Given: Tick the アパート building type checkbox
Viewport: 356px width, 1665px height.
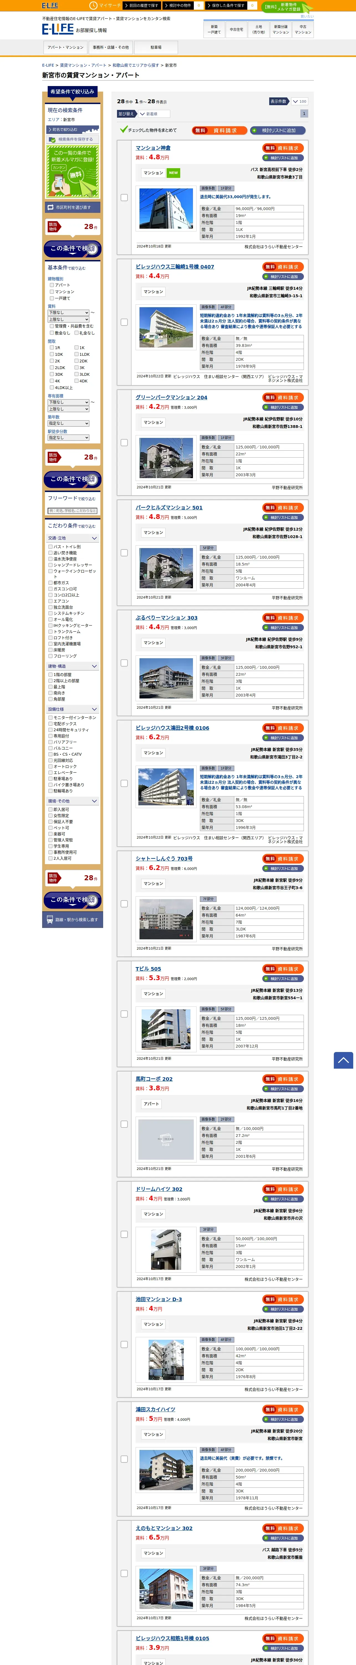Looking at the screenshot, I should tap(52, 285).
